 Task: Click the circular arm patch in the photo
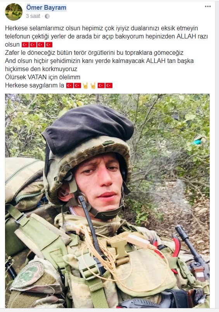pos(28,275)
